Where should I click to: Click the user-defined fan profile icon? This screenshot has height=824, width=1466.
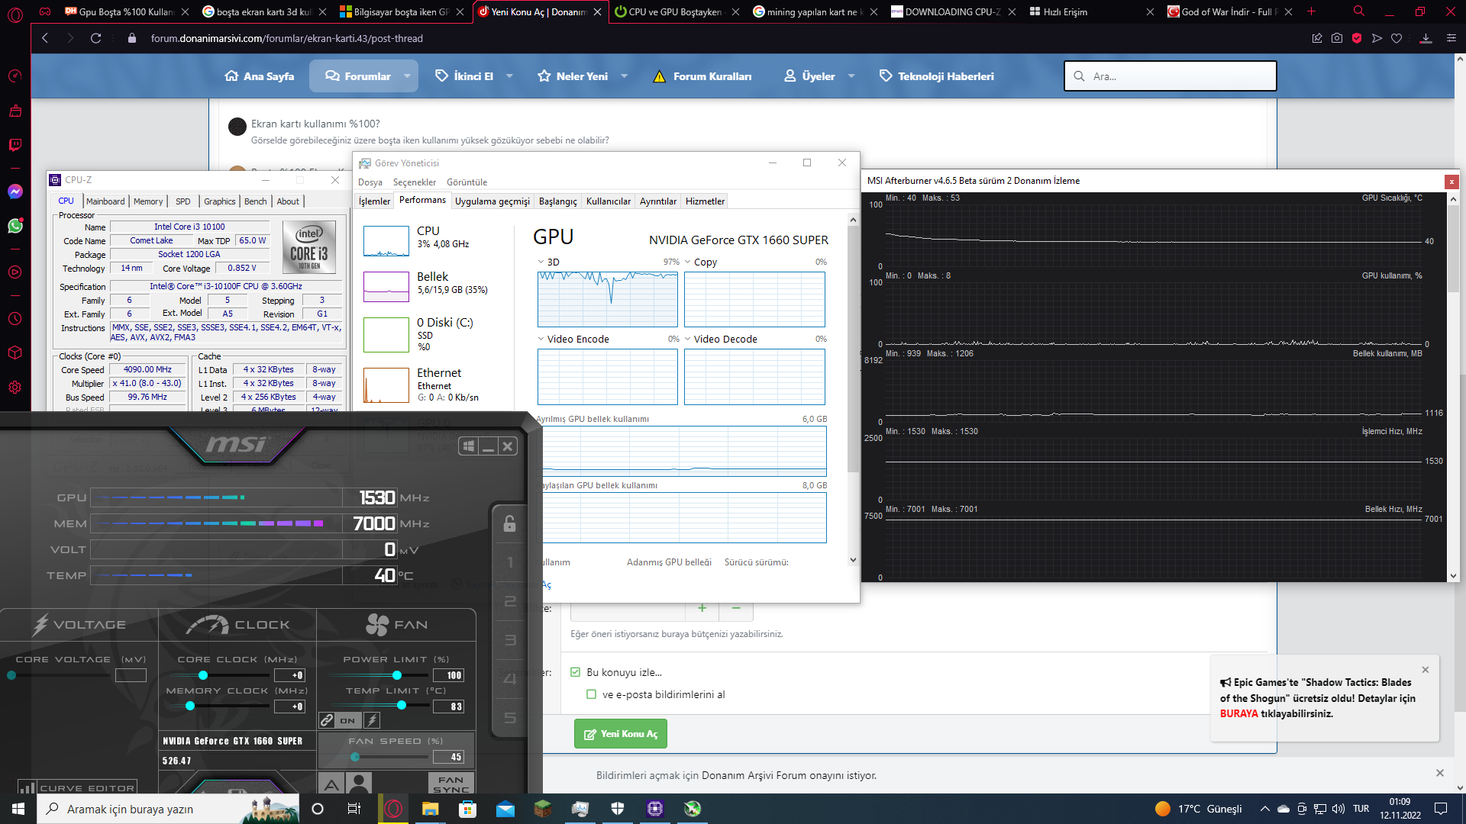pyautogui.click(x=358, y=784)
